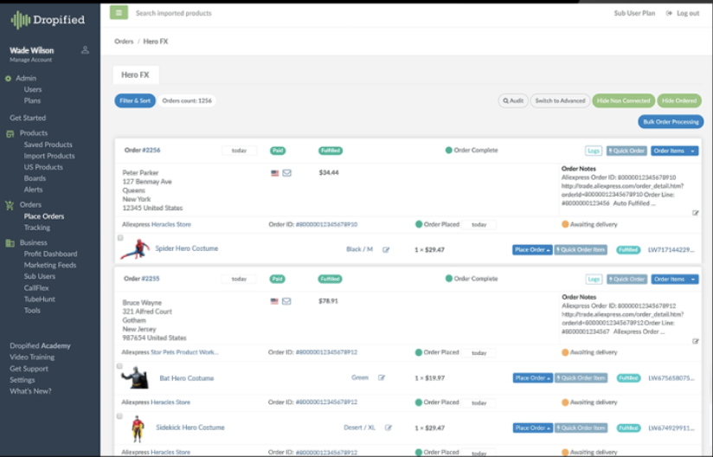Check the Sidekick Hero Costume checkbox

pyautogui.click(x=120, y=416)
